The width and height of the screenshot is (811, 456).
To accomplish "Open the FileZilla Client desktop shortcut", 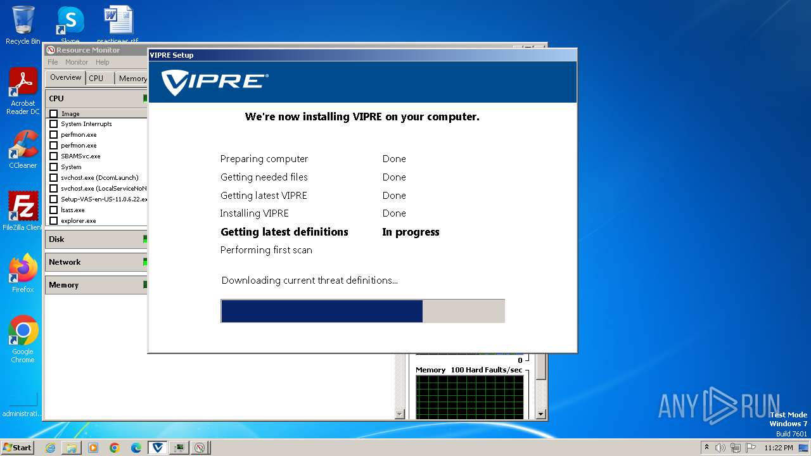I will click(23, 211).
